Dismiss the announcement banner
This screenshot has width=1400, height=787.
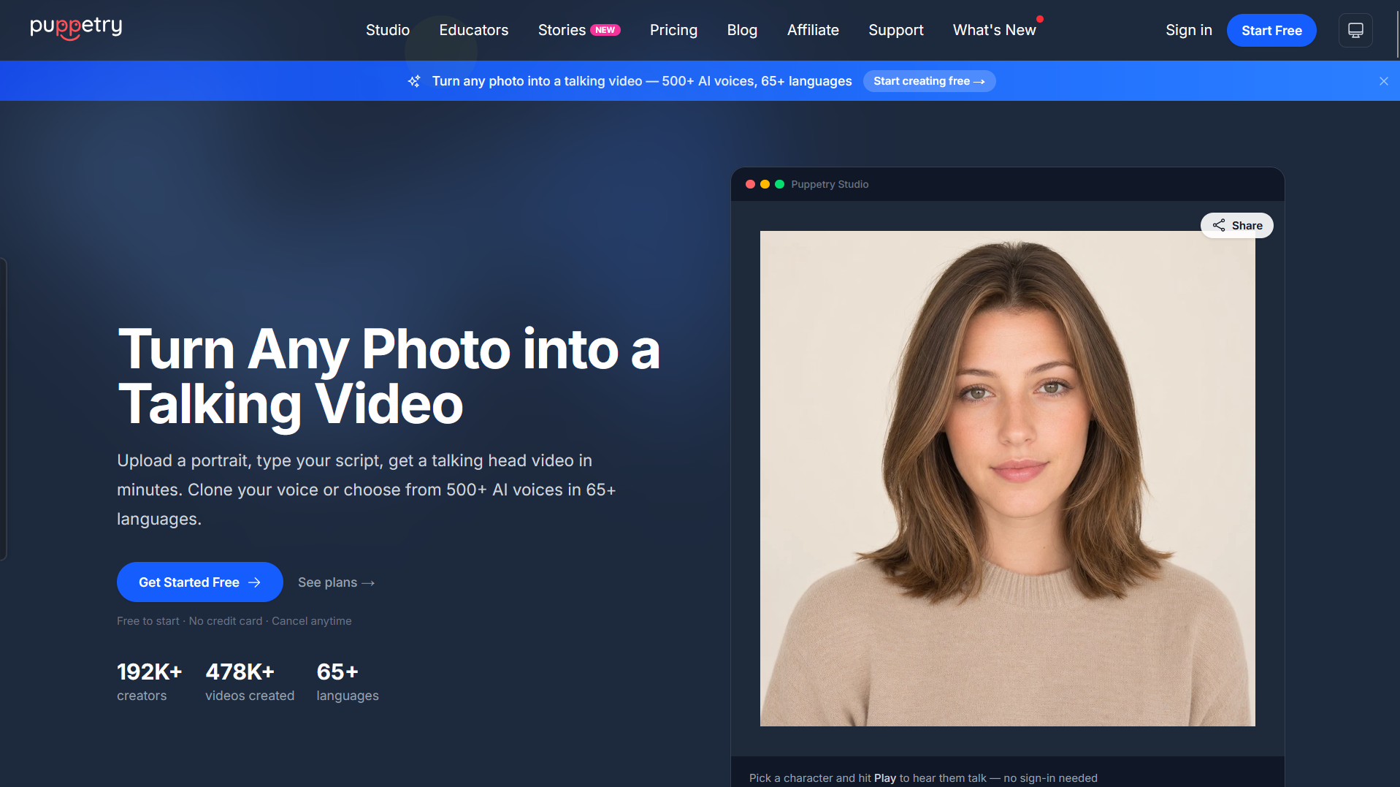(x=1383, y=81)
